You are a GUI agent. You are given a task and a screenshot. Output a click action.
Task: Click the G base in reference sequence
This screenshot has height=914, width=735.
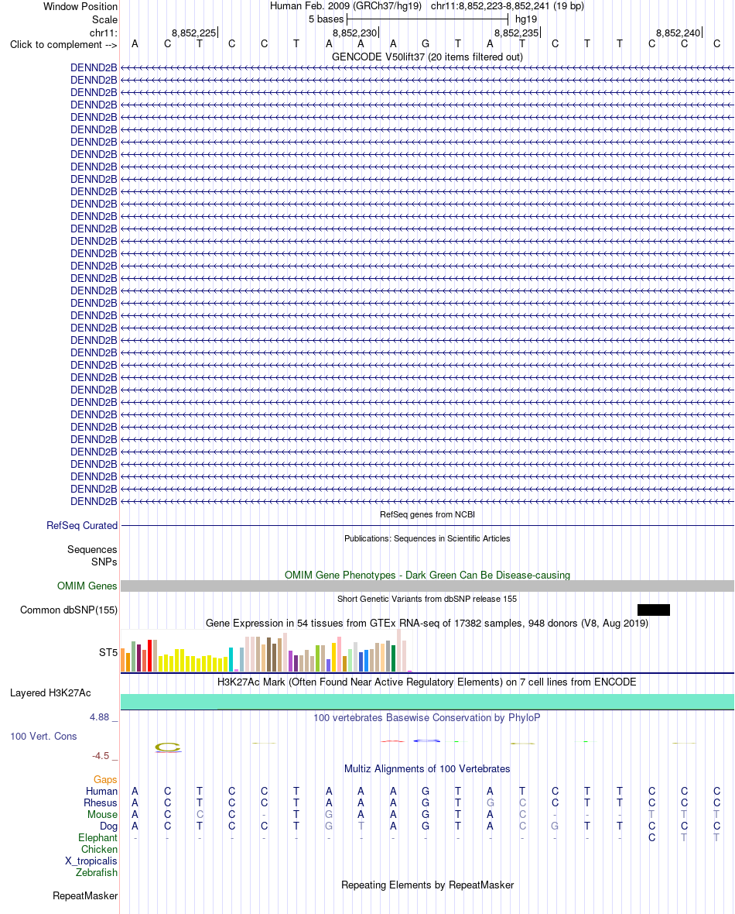pos(426,43)
